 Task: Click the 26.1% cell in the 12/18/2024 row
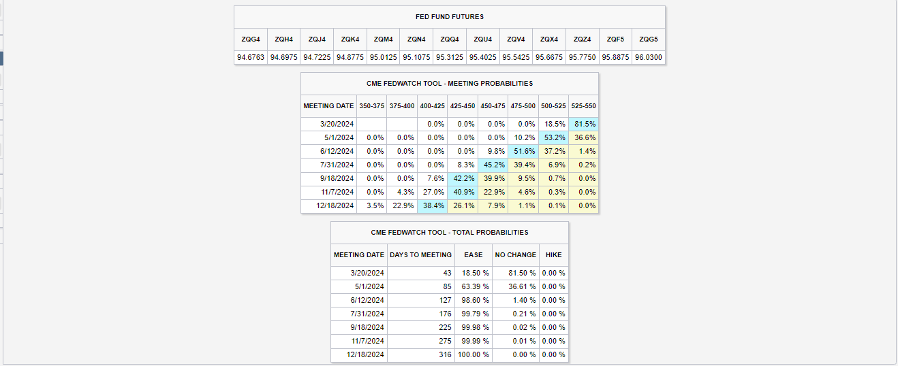(x=463, y=205)
